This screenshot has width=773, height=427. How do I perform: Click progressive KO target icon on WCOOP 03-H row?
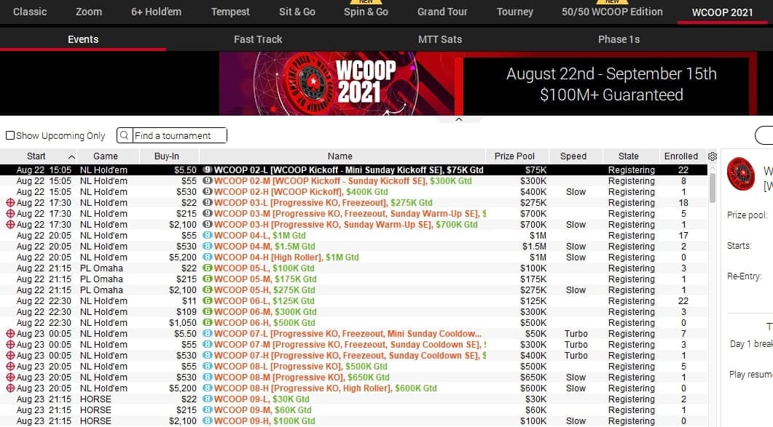click(10, 224)
